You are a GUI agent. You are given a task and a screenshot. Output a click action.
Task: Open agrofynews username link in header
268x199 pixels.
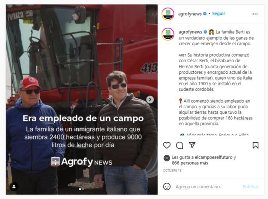pos(190,14)
